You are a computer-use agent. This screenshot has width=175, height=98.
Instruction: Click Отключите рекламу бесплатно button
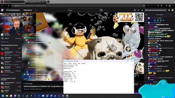[x=156, y=10]
